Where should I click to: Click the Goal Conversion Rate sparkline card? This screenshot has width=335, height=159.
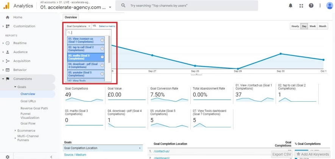click(169, 94)
